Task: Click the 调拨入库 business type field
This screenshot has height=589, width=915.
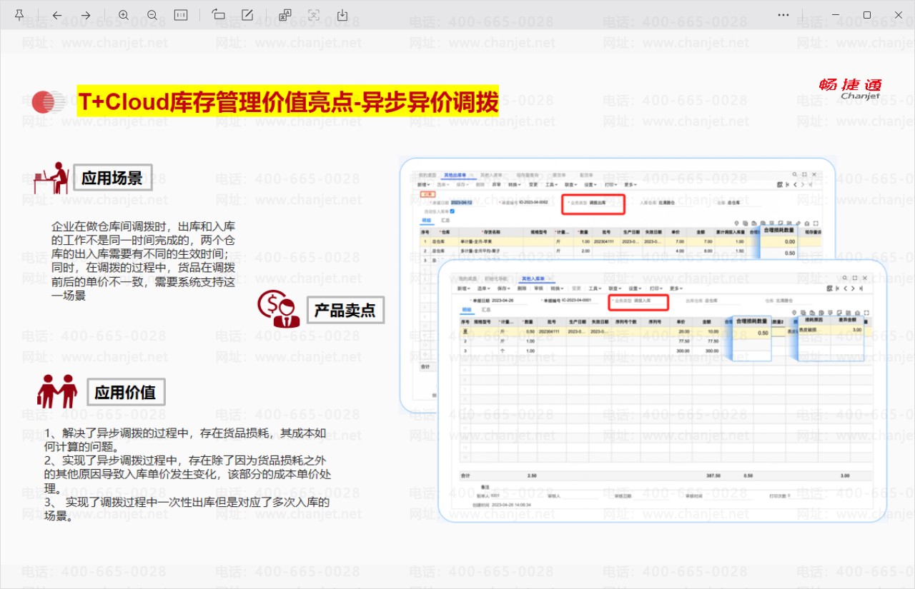Action: (x=638, y=302)
